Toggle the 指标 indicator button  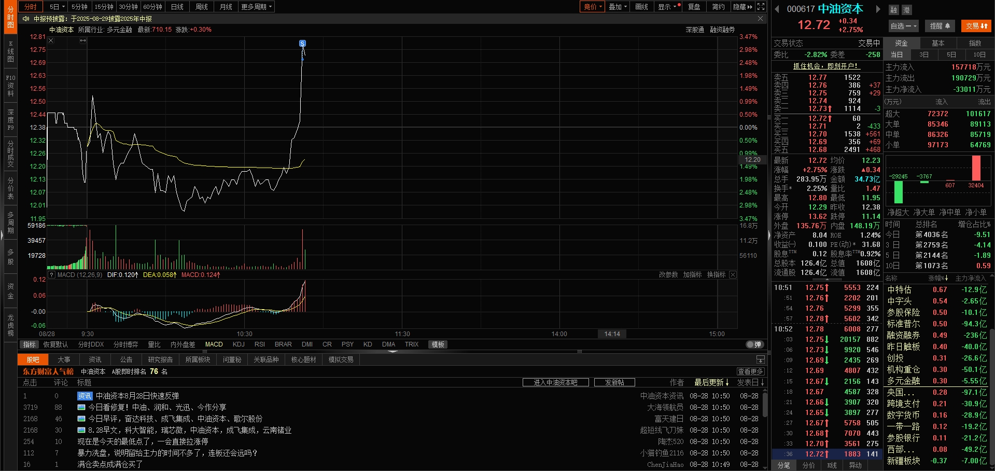30,344
